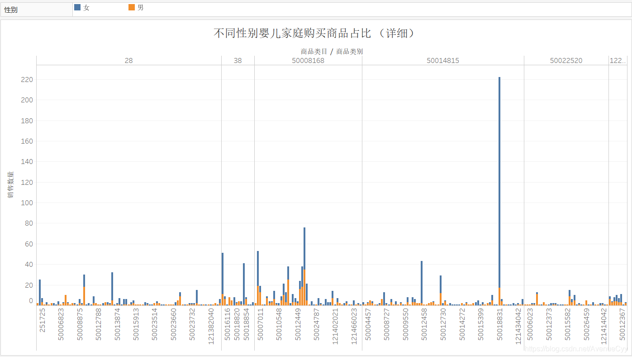The image size is (632, 357).
Task: Click the blue 女 legend color swatch
Action: [77, 7]
